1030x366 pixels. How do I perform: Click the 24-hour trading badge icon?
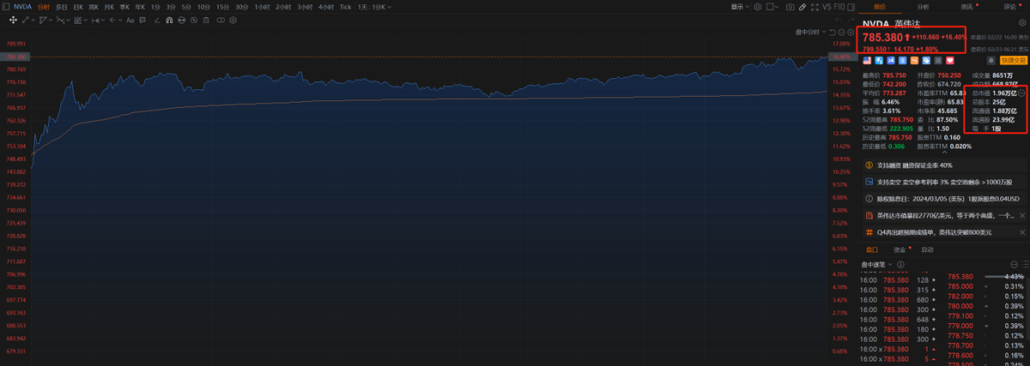891,60
